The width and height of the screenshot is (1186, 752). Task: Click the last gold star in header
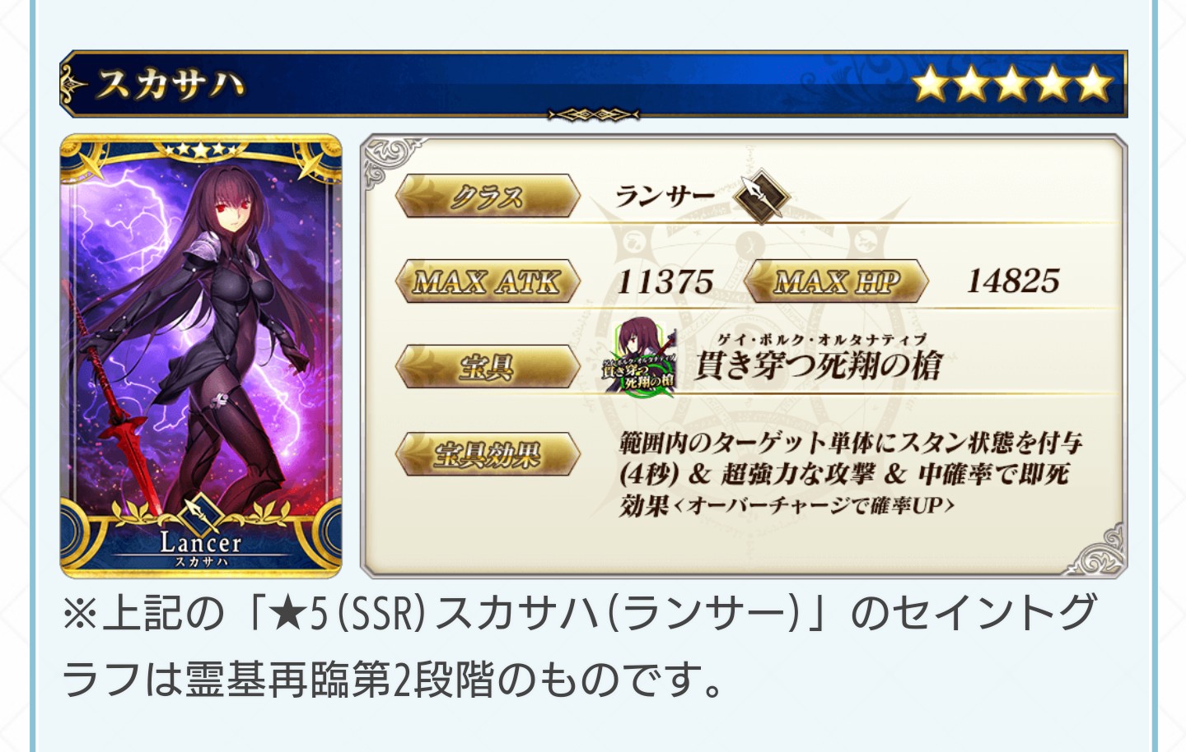[1094, 83]
